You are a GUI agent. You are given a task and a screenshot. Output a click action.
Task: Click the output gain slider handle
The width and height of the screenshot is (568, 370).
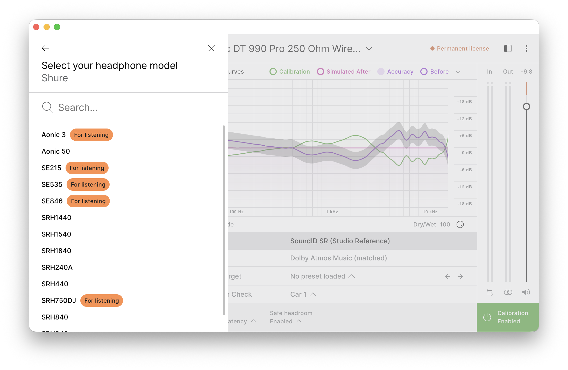click(526, 106)
